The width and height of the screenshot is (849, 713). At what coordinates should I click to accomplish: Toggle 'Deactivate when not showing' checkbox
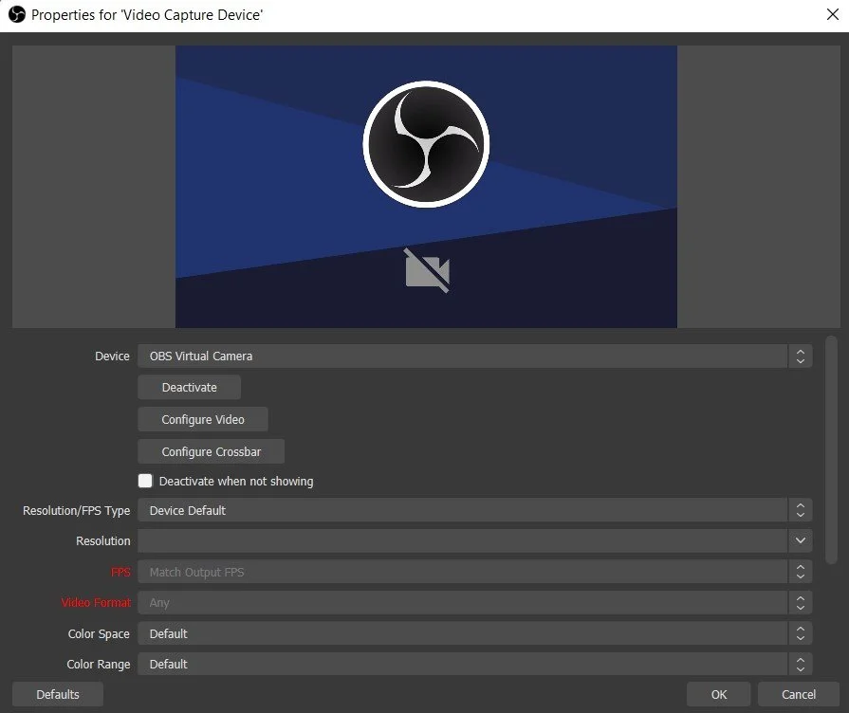[145, 481]
